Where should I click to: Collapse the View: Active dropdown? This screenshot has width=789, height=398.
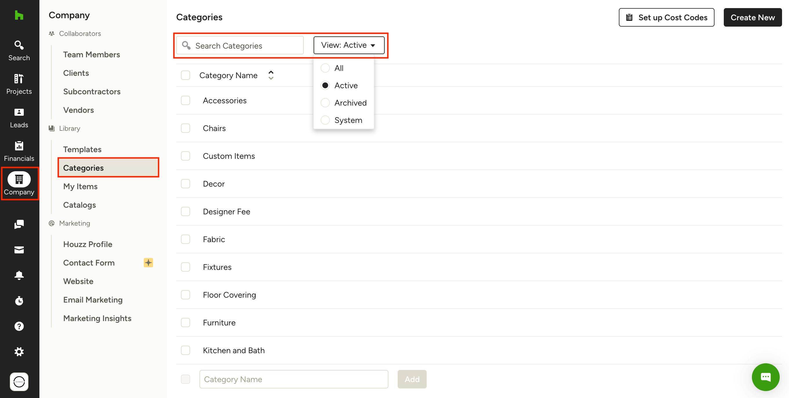click(348, 45)
